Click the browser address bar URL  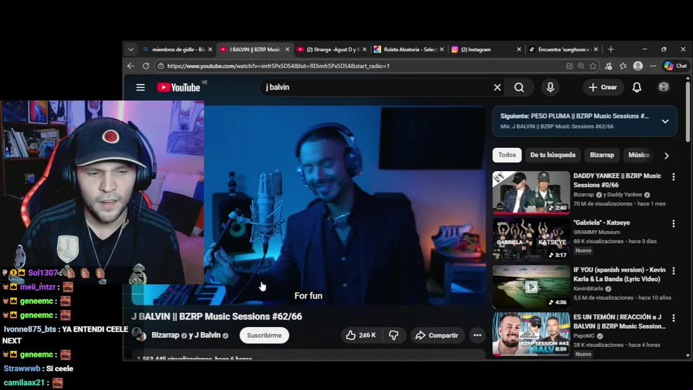pyautogui.click(x=278, y=66)
